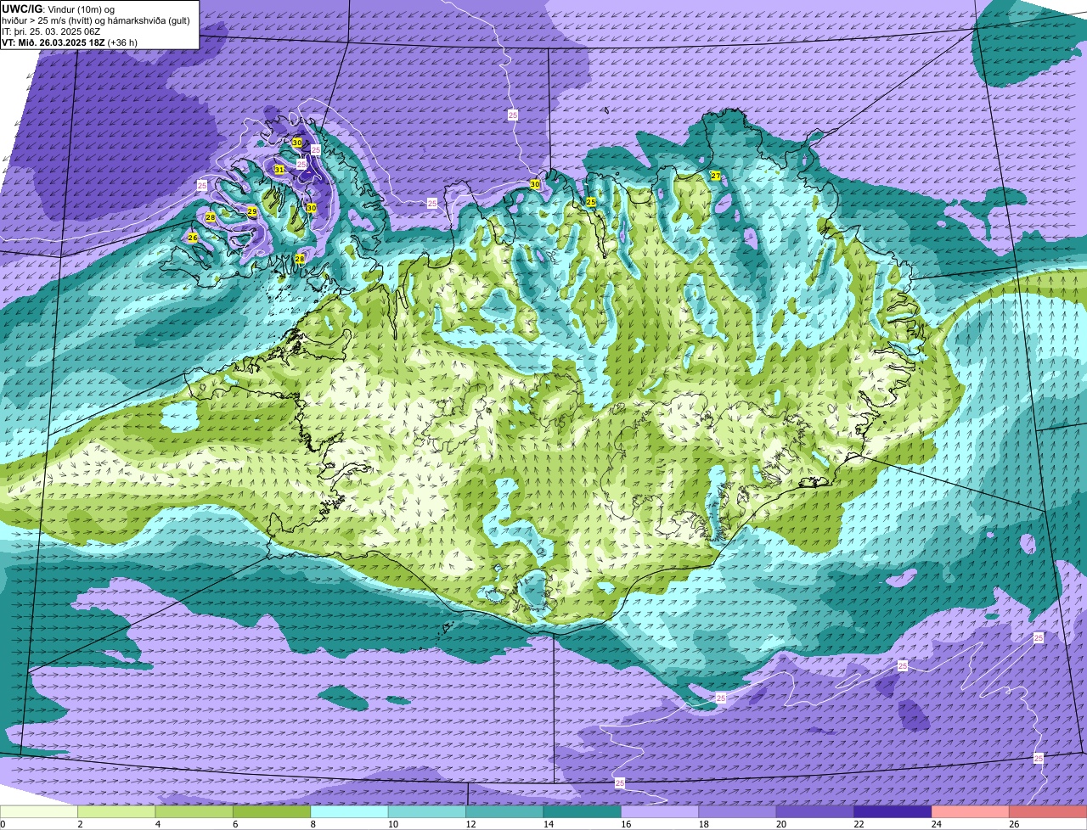Screen dimensions: 1087x830
Task: Click the legend scale value 18
Action: click(x=702, y=824)
